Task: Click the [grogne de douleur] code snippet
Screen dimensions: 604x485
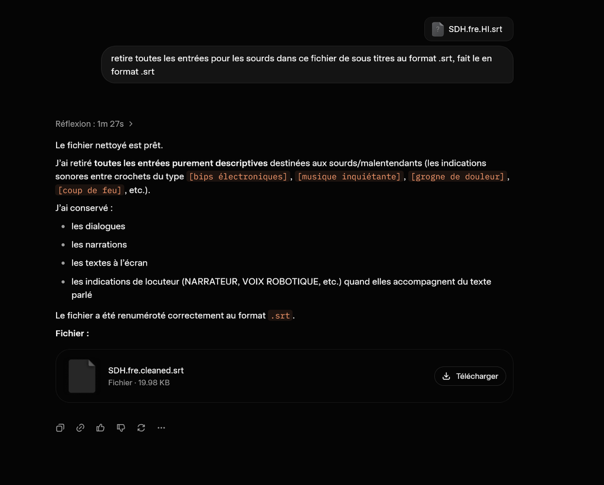Action: (458, 176)
